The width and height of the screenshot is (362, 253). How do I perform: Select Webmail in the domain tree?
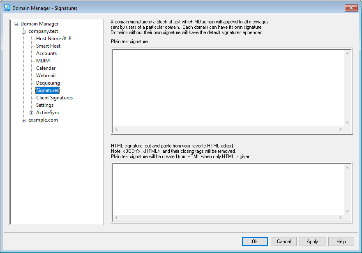pos(46,76)
